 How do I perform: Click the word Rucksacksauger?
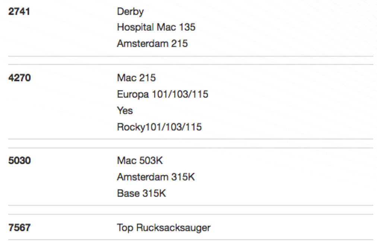point(173,228)
